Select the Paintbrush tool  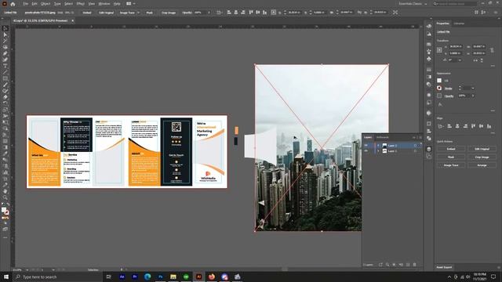pyautogui.click(x=5, y=85)
